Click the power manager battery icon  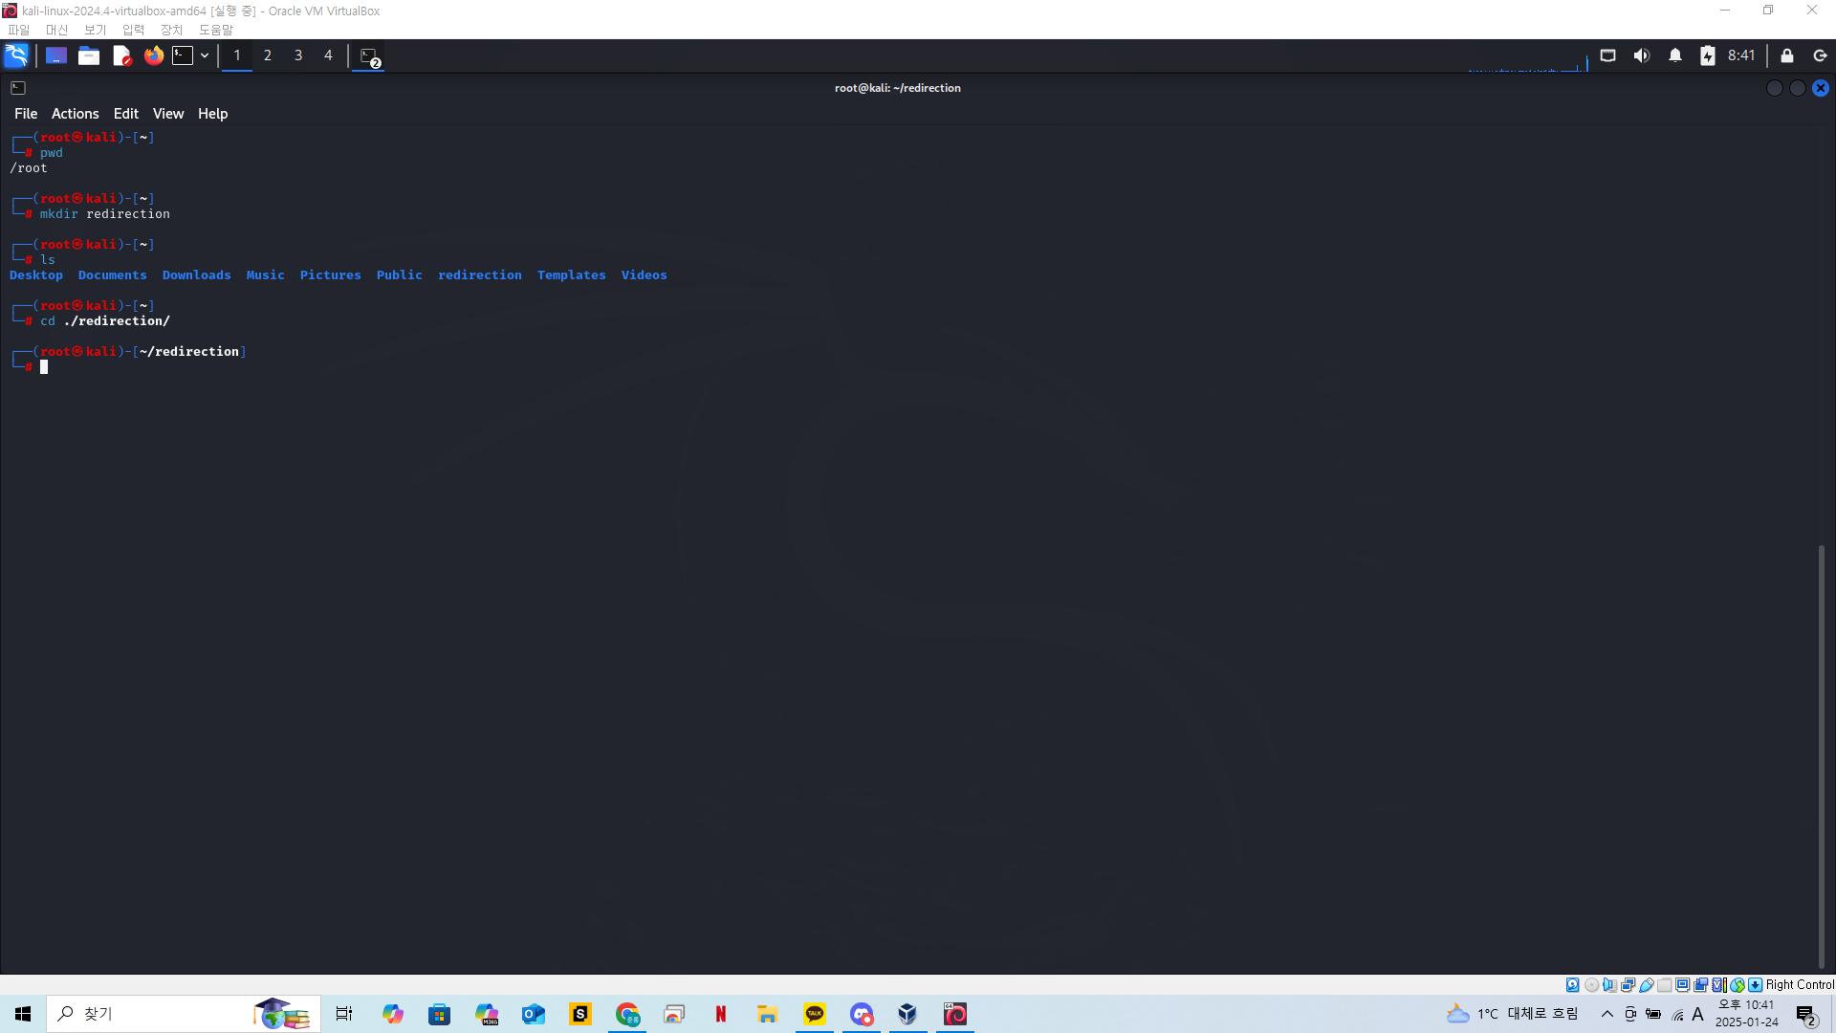[x=1708, y=55]
